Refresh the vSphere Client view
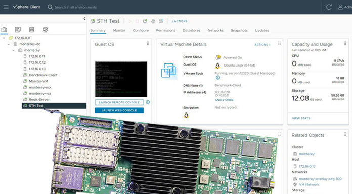Screen dimensions: 352x194 [x=329, y=7]
